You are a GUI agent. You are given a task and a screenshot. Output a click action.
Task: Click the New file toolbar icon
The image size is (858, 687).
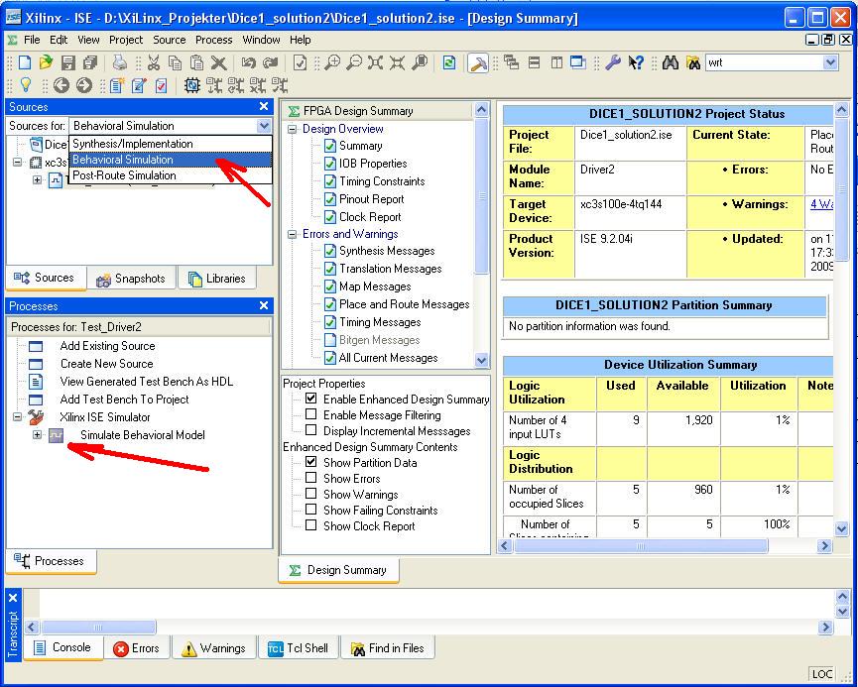[x=25, y=62]
